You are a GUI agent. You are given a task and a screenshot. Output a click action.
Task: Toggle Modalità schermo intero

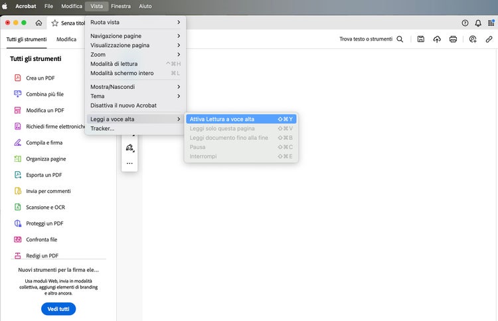135,73
